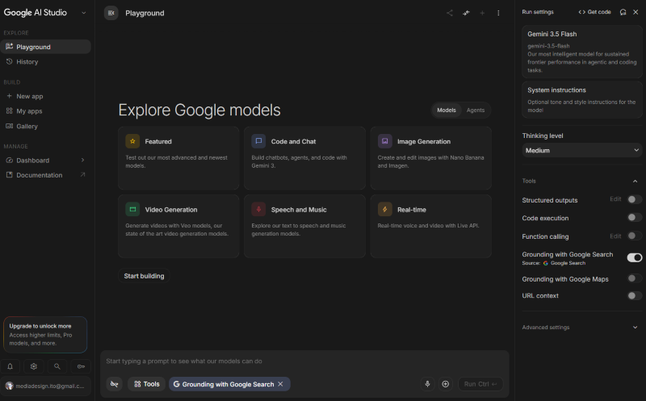The width and height of the screenshot is (646, 401).
Task: Click the System instructions card
Action: pyautogui.click(x=581, y=99)
